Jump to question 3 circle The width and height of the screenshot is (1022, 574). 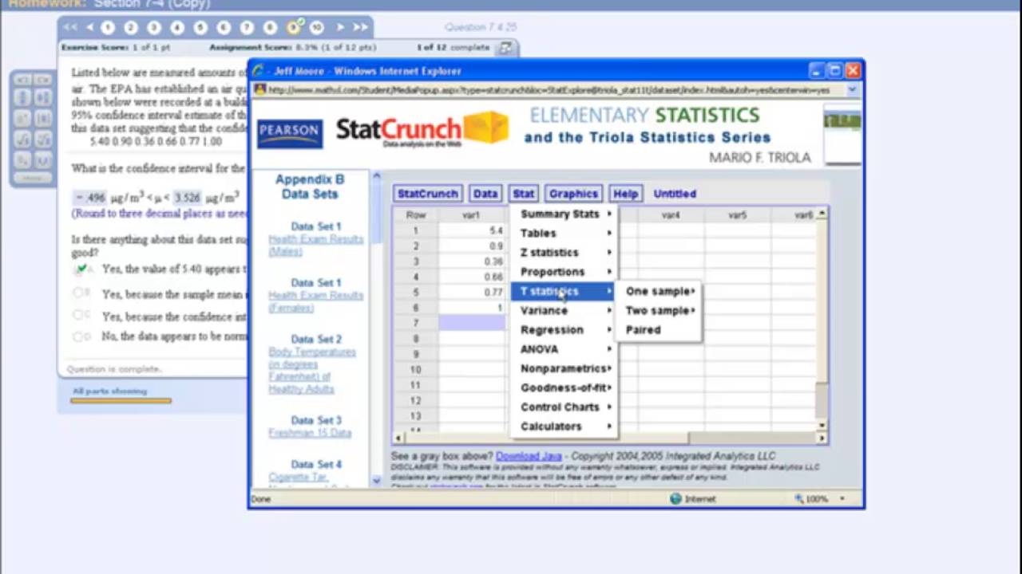pyautogui.click(x=154, y=27)
